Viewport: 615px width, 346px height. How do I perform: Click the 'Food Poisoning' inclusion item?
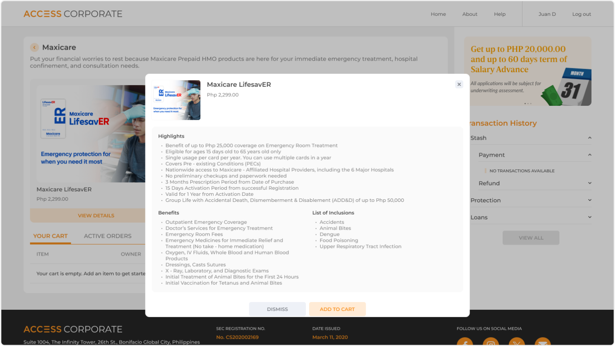click(339, 241)
